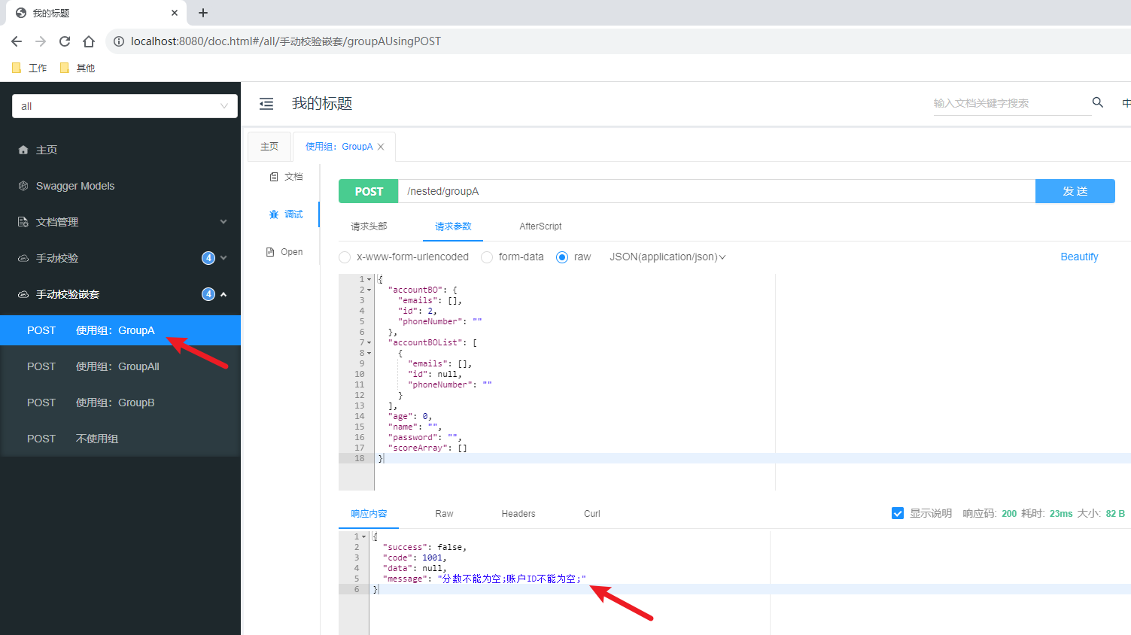The image size is (1131, 635).
Task: Click the 82 B response size value
Action: [x=1115, y=514]
